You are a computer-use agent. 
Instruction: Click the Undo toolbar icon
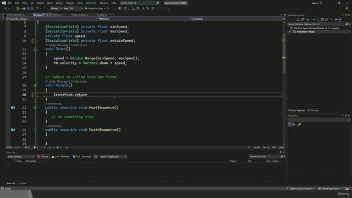(37, 9)
